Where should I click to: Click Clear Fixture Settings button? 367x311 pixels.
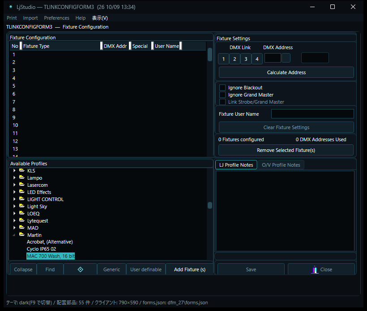click(286, 127)
